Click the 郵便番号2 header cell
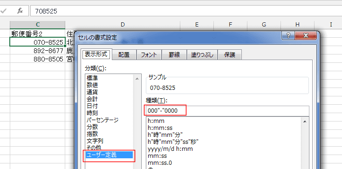The height and width of the screenshot is (169, 342). click(x=38, y=34)
